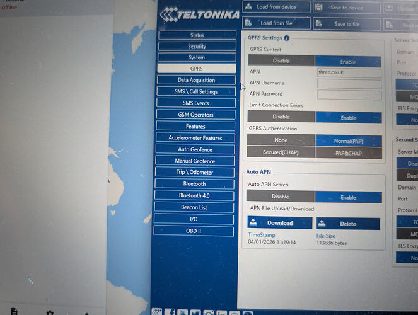Click the APN text field

click(349, 72)
